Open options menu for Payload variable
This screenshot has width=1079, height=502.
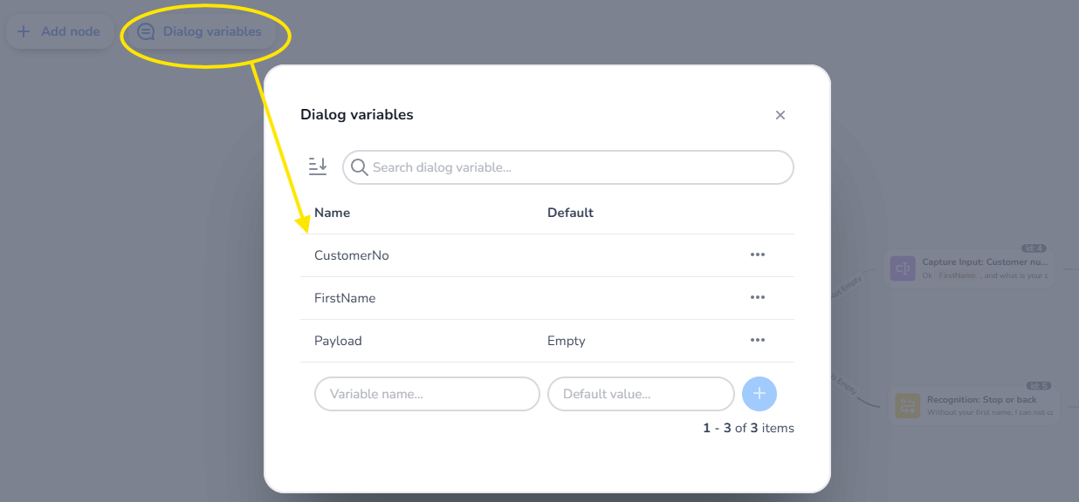pos(757,340)
